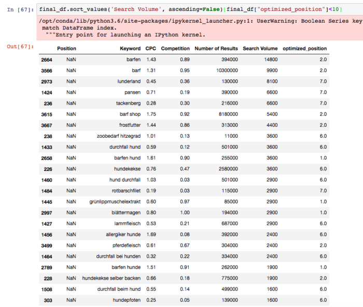Select row index 3566

(47, 71)
